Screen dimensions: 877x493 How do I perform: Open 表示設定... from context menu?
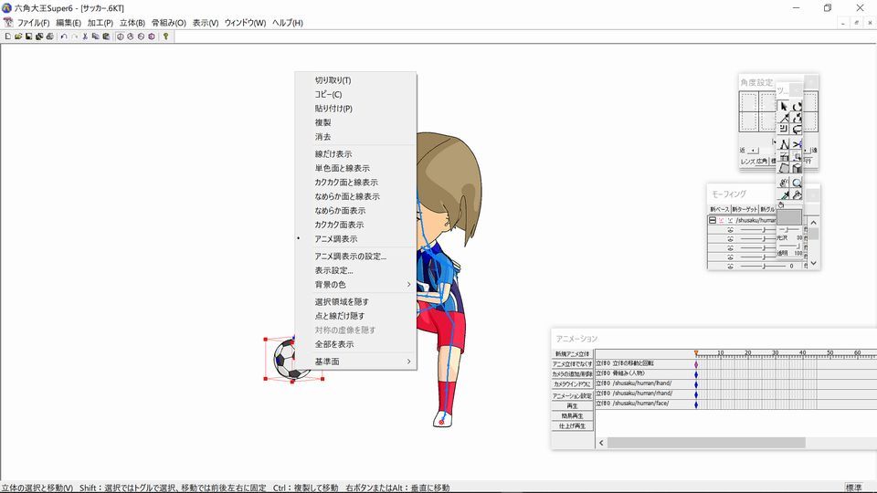[x=355, y=270]
